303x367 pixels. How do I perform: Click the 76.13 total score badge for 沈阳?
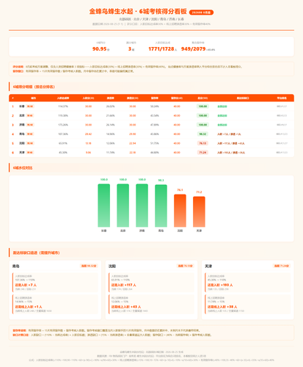click(x=202, y=143)
